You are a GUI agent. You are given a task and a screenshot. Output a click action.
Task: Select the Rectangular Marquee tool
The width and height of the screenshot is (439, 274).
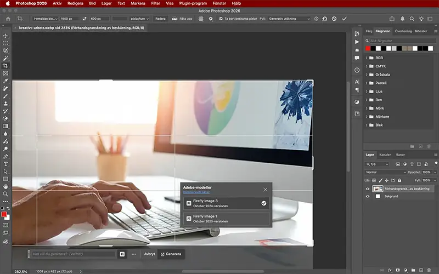coord(5,43)
